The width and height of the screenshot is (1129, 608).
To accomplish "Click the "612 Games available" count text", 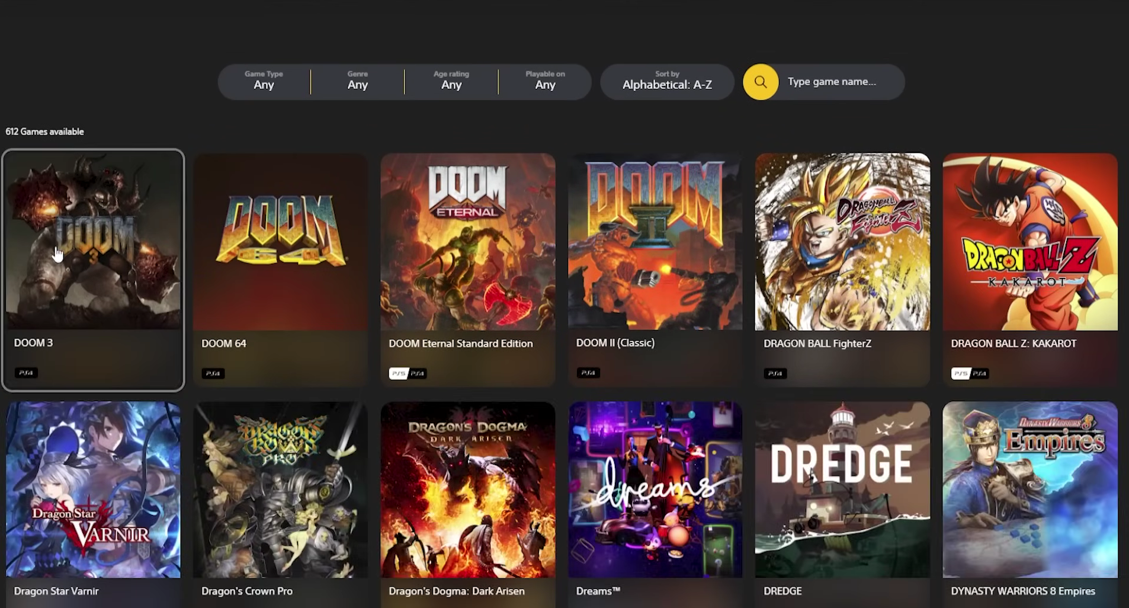I will pyautogui.click(x=45, y=132).
